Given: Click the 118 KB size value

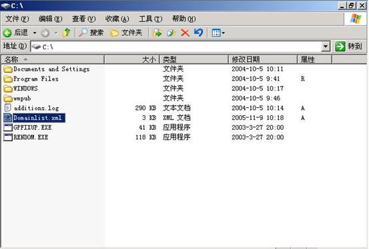Looking at the screenshot, I should (145, 137).
